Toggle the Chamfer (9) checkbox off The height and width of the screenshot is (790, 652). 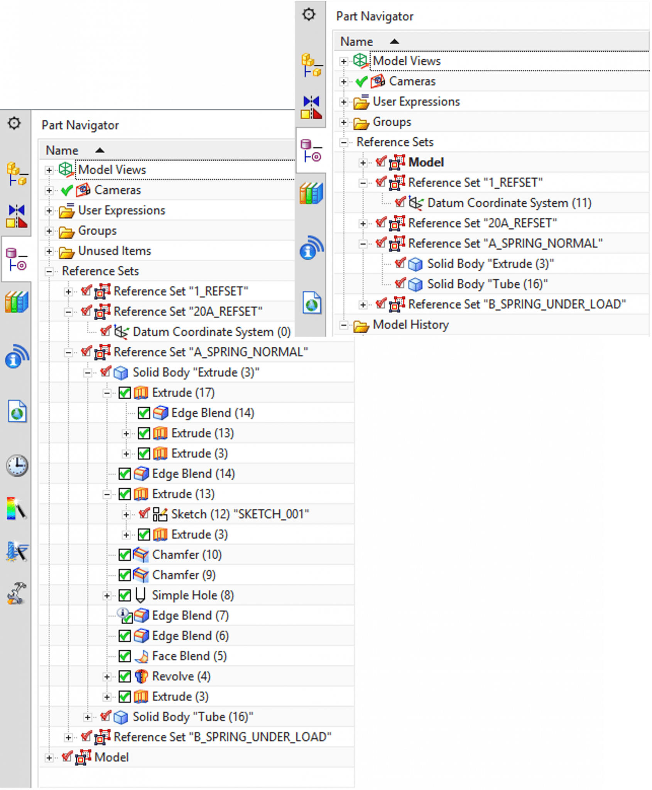click(125, 575)
